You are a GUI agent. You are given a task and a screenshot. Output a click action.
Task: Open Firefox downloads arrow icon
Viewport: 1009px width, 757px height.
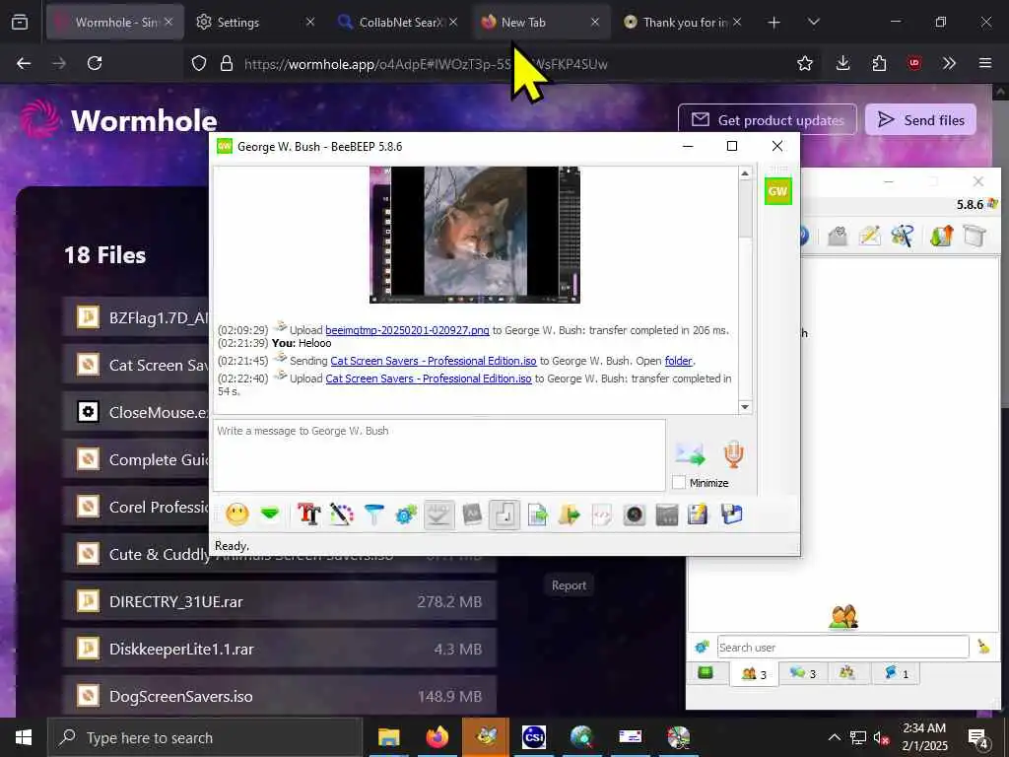click(843, 63)
